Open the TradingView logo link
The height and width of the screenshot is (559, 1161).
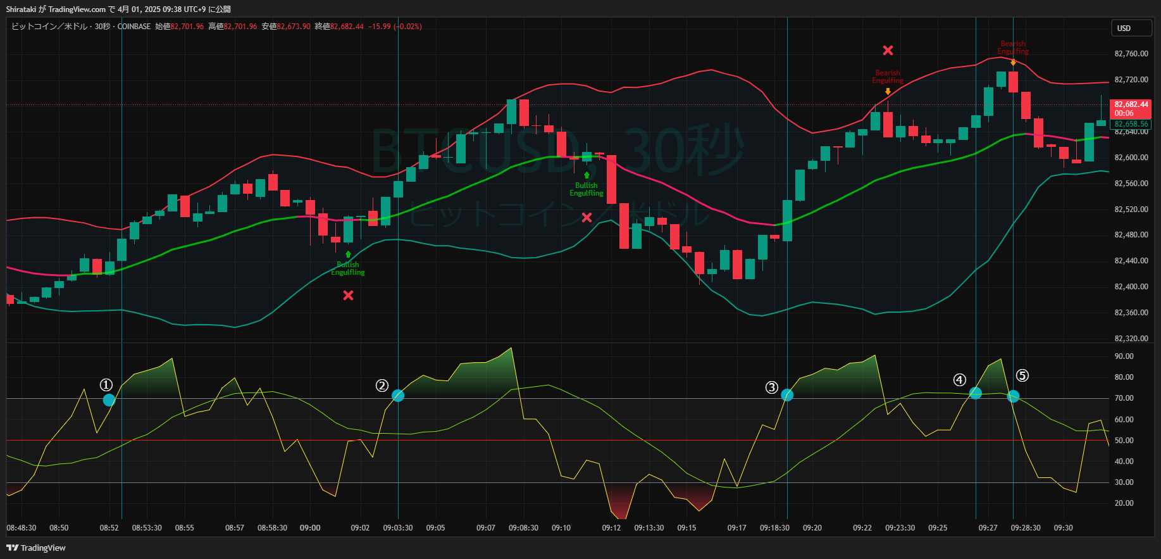point(36,548)
